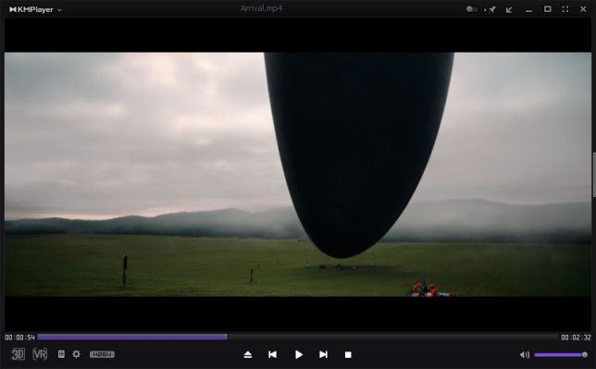Pin the player window always on top
This screenshot has height=369, width=596.
tap(491, 9)
